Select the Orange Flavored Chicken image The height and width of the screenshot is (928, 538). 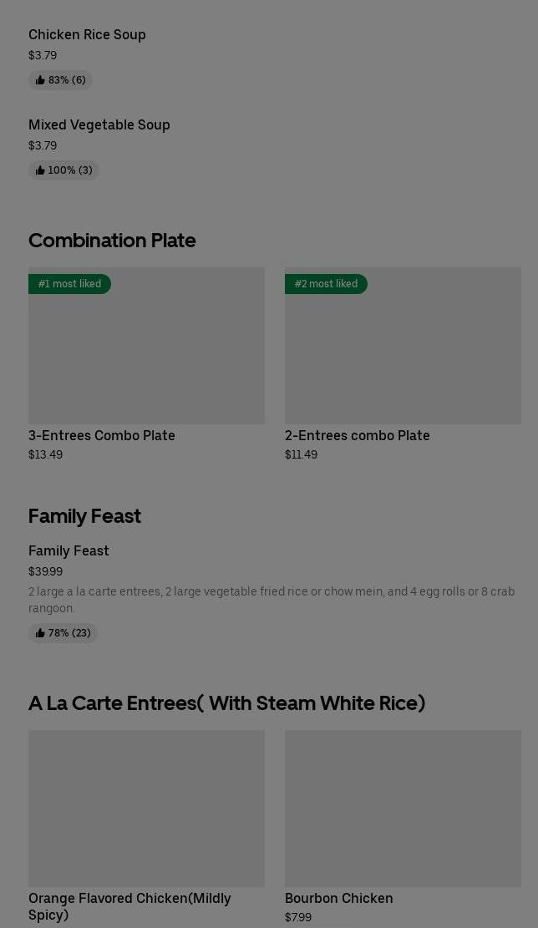146,808
